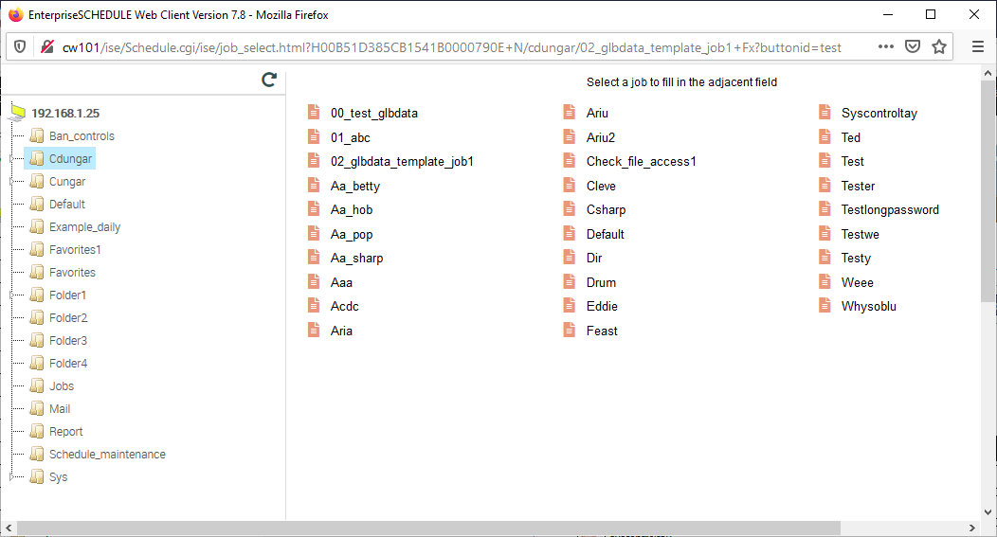Select the 02_glbdata_template_job1 job
The width and height of the screenshot is (997, 537).
click(x=402, y=162)
